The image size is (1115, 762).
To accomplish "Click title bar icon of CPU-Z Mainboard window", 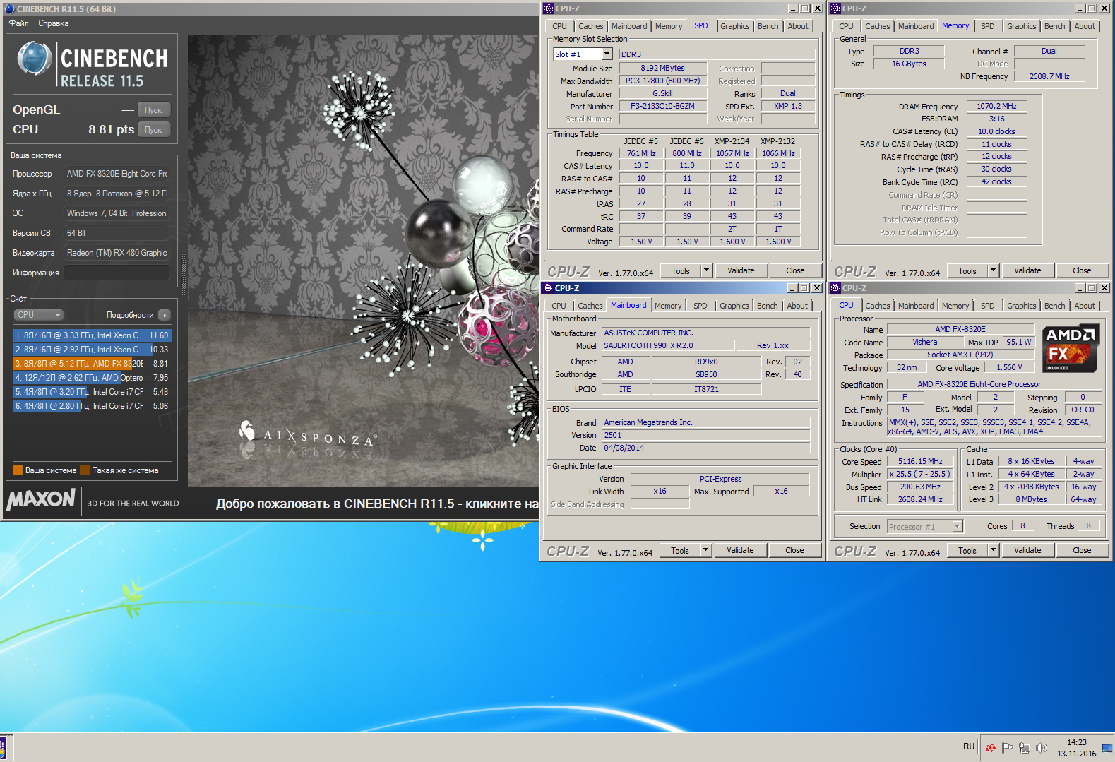I will [548, 288].
